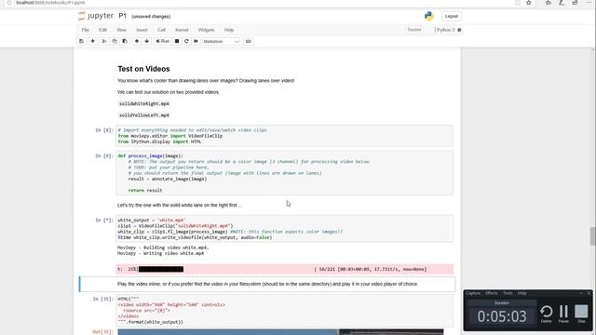Open the Kernel menu in Jupyter
The image size is (596, 335).
[182, 30]
